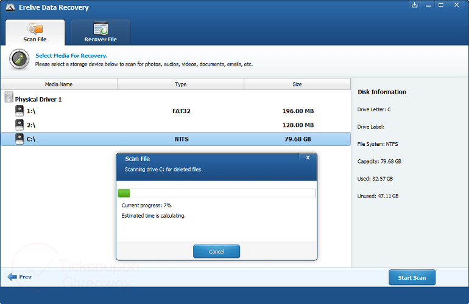Click the Used: 32.57 GB entry
The image size is (469, 304).
[375, 179]
